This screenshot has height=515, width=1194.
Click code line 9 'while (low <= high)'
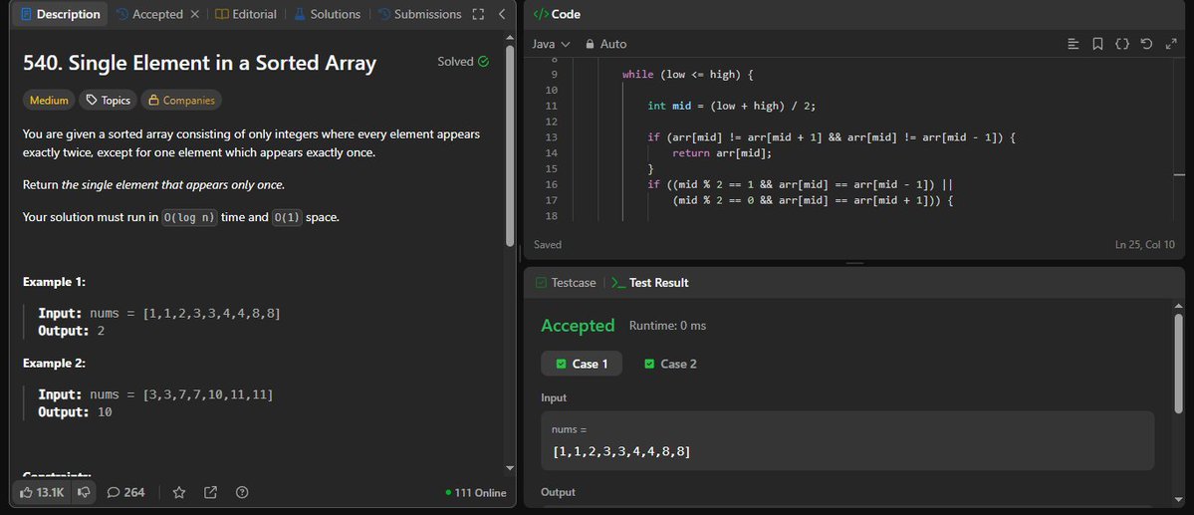687,74
